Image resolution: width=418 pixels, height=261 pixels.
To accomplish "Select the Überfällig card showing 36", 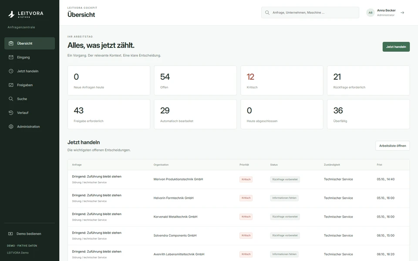I will (x=368, y=114).
